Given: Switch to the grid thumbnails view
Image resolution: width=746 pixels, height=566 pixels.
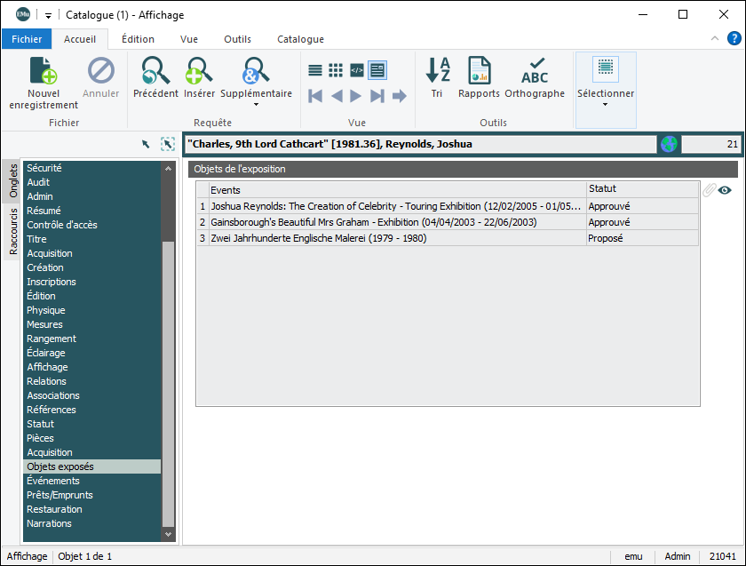Looking at the screenshot, I should tap(336, 70).
